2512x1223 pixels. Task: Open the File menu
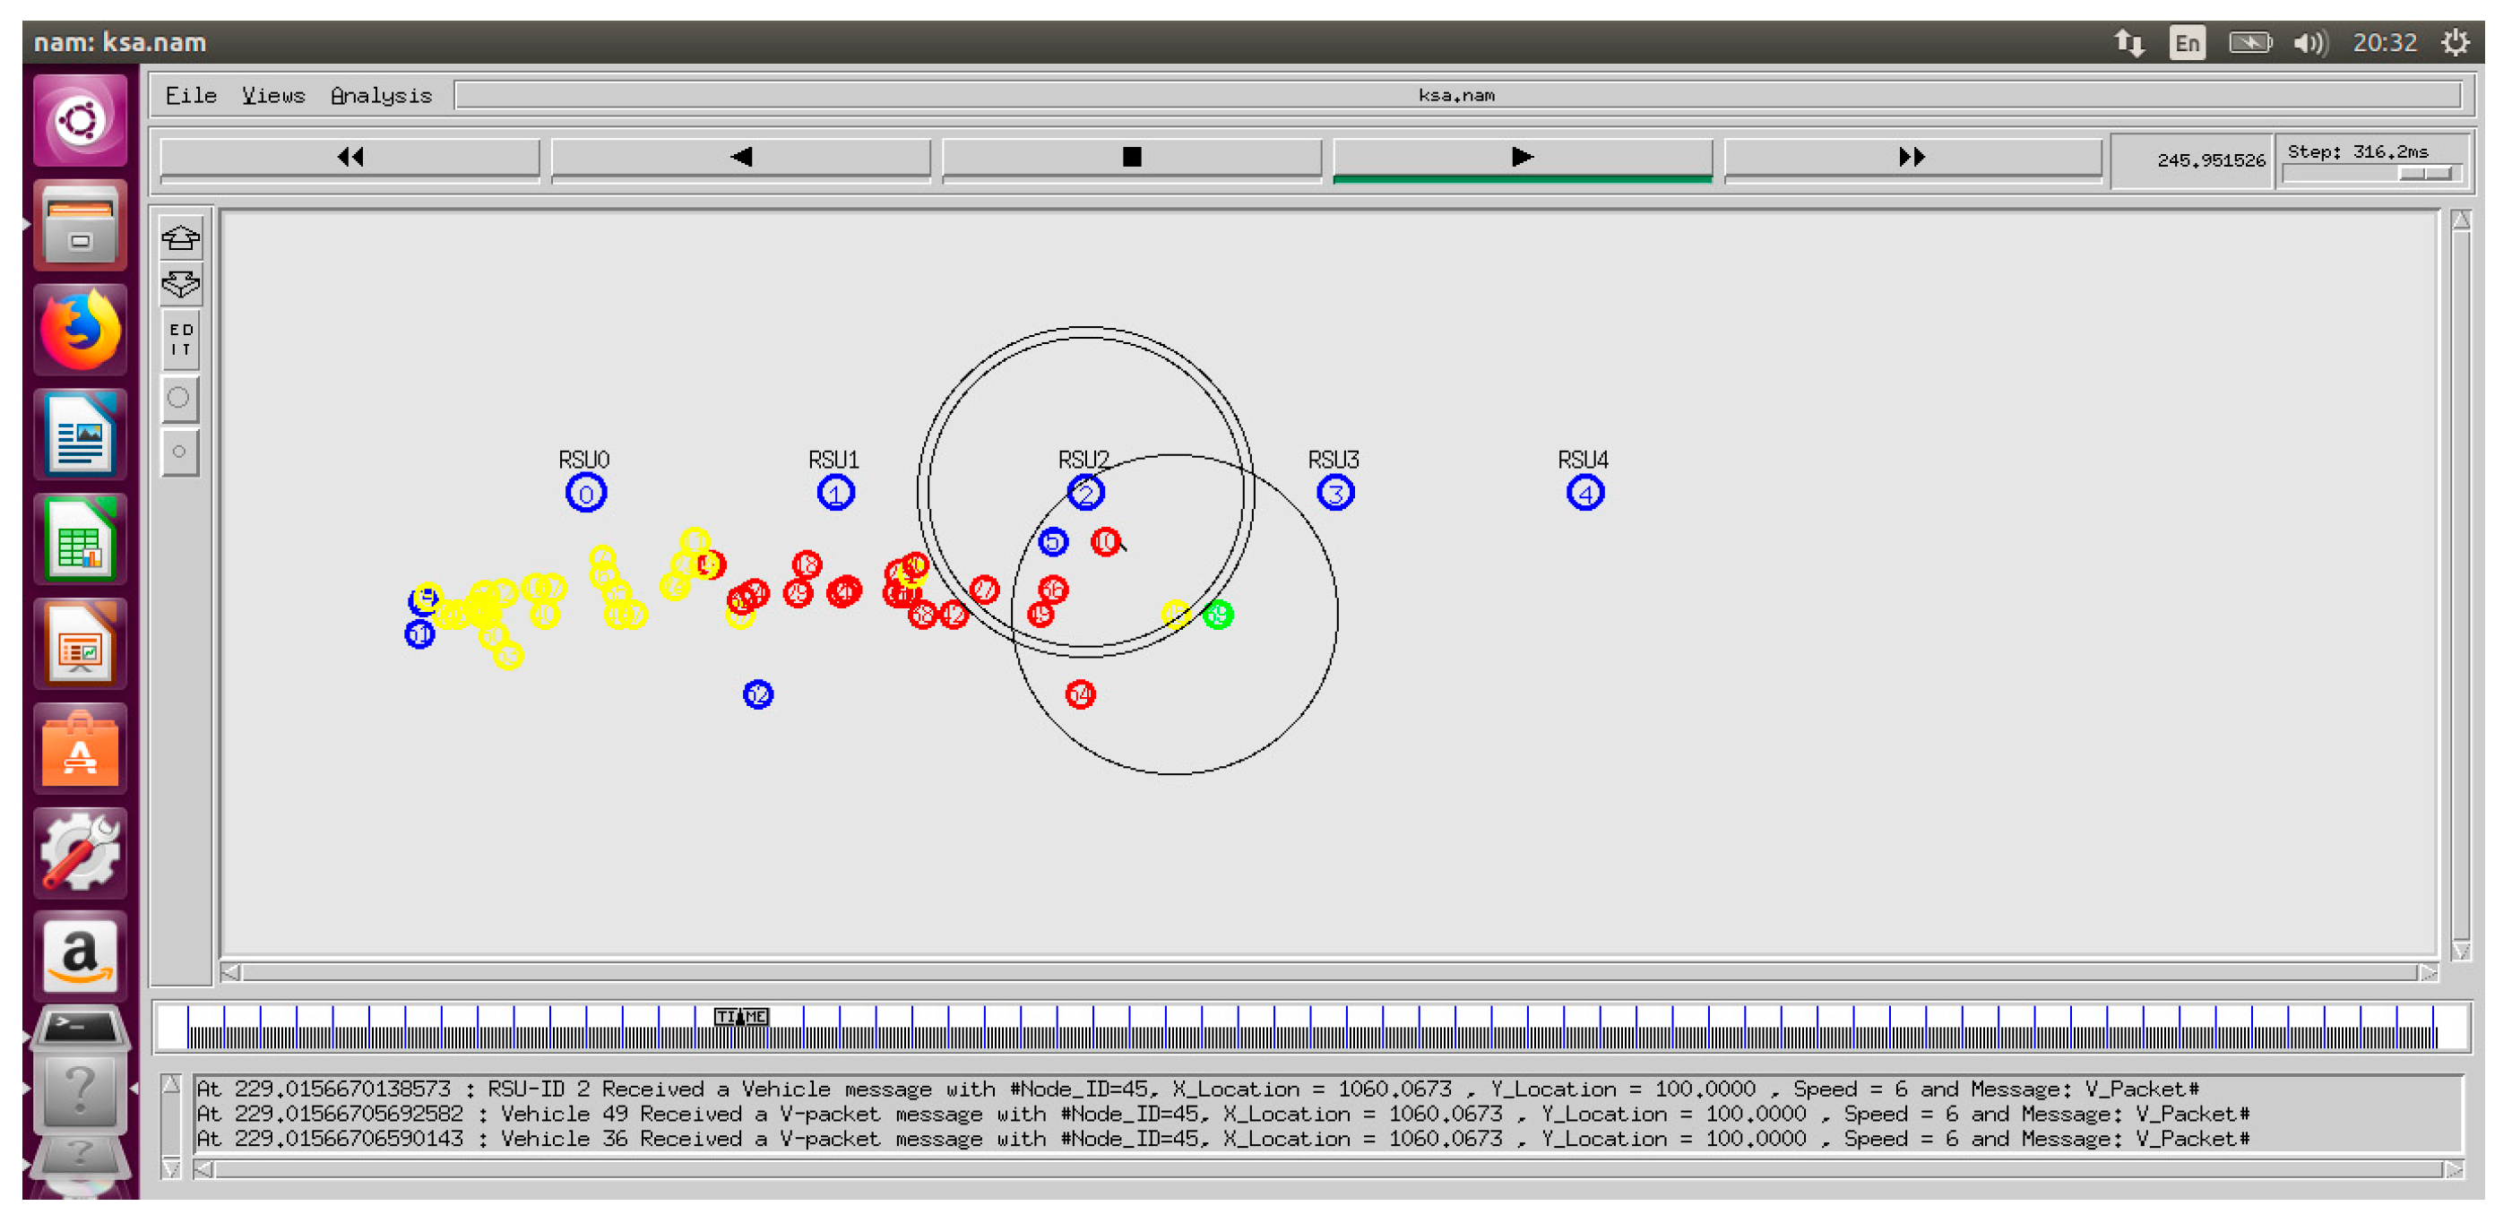click(x=190, y=96)
